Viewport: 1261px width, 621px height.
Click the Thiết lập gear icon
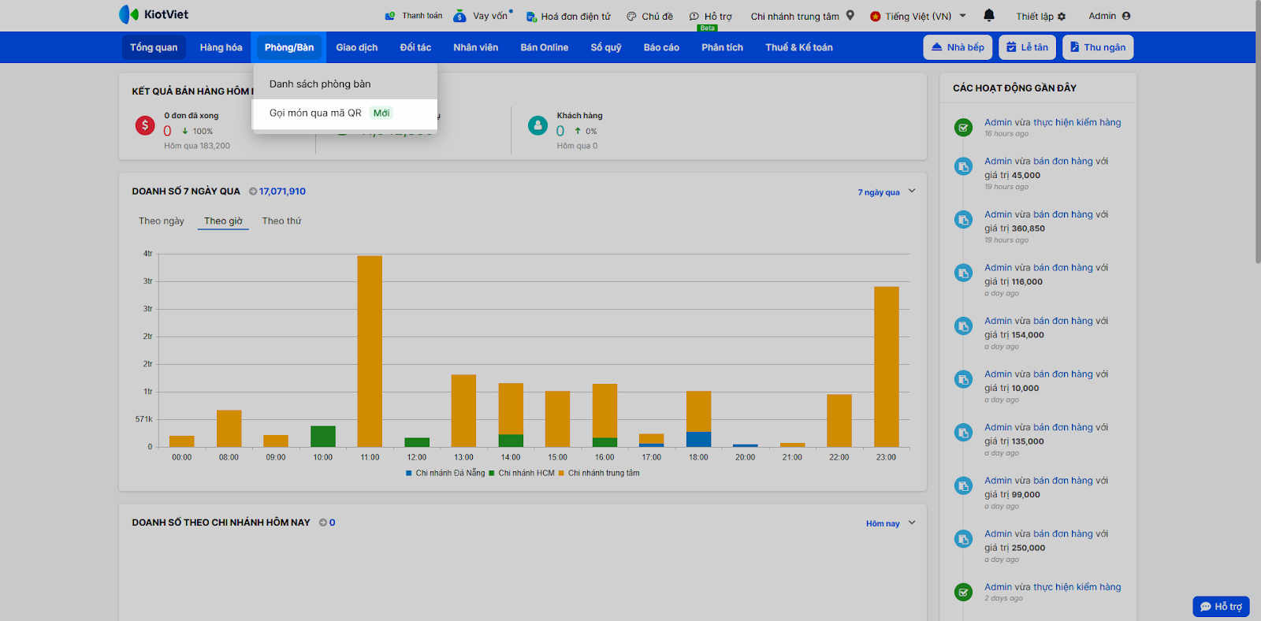tap(1062, 17)
